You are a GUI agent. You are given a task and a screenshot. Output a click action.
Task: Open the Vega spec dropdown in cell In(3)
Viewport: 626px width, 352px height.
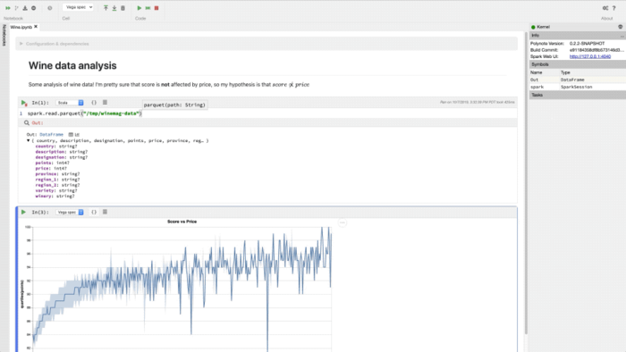70,212
